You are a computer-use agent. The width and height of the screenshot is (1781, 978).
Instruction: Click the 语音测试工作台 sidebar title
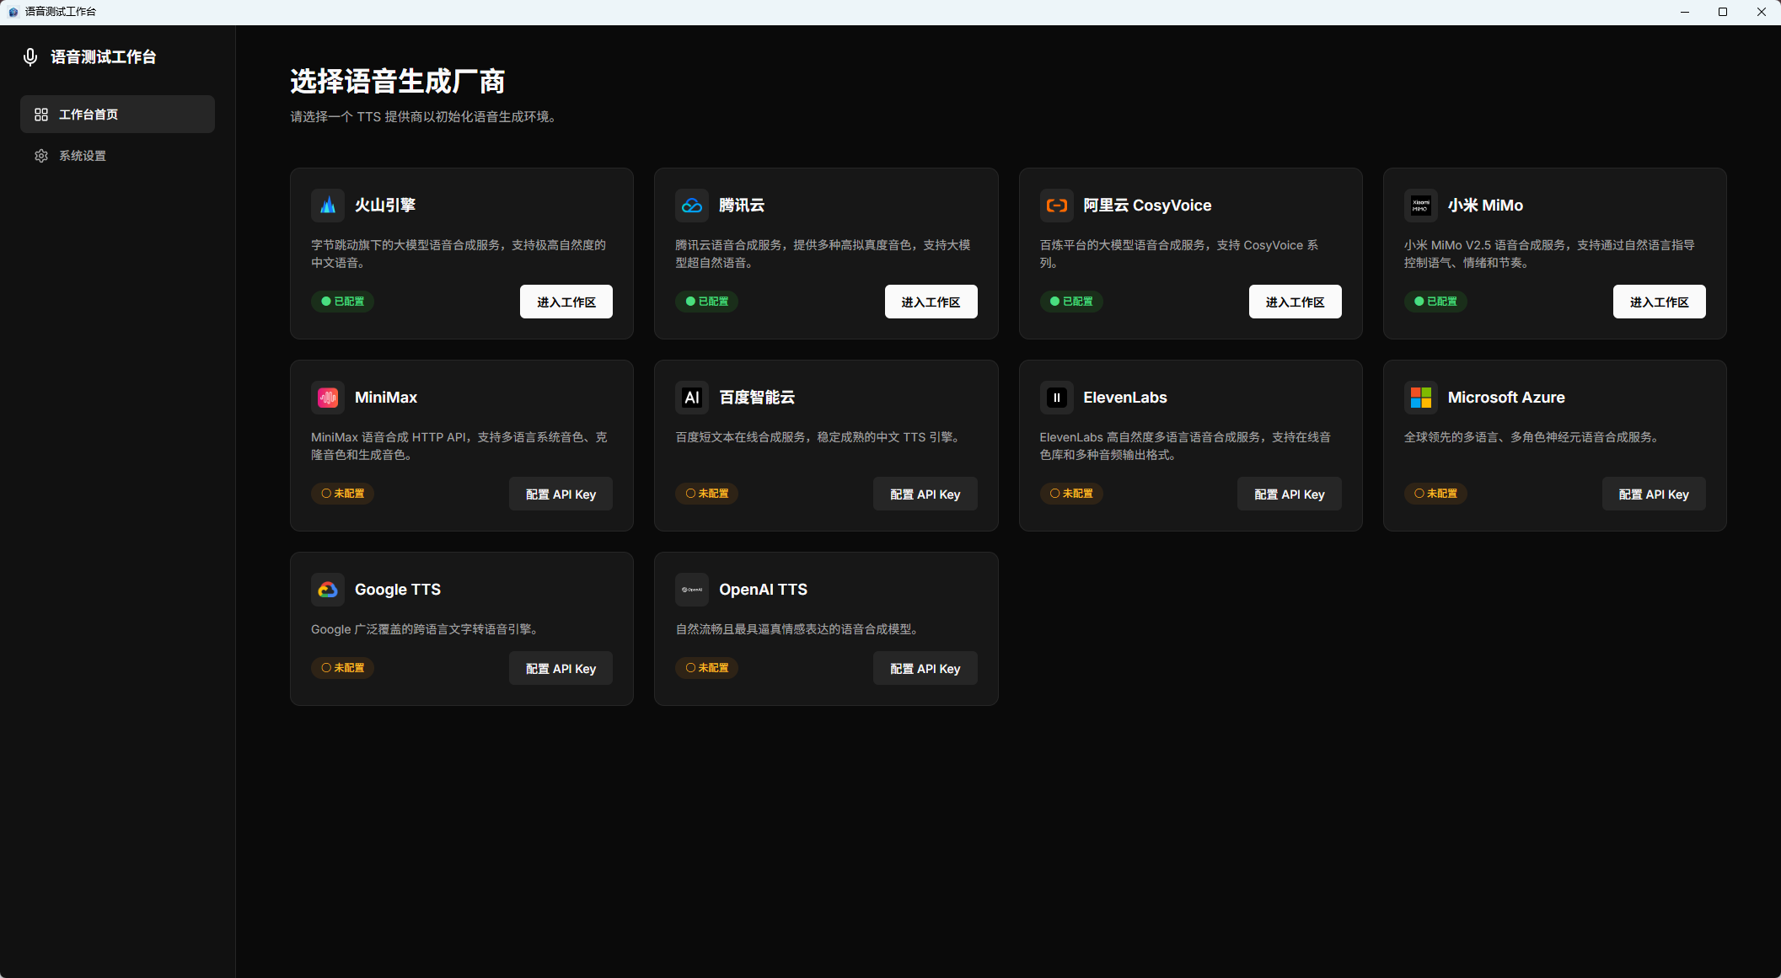[x=104, y=57]
